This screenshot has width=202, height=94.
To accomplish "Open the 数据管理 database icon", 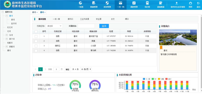I will [94, 3].
